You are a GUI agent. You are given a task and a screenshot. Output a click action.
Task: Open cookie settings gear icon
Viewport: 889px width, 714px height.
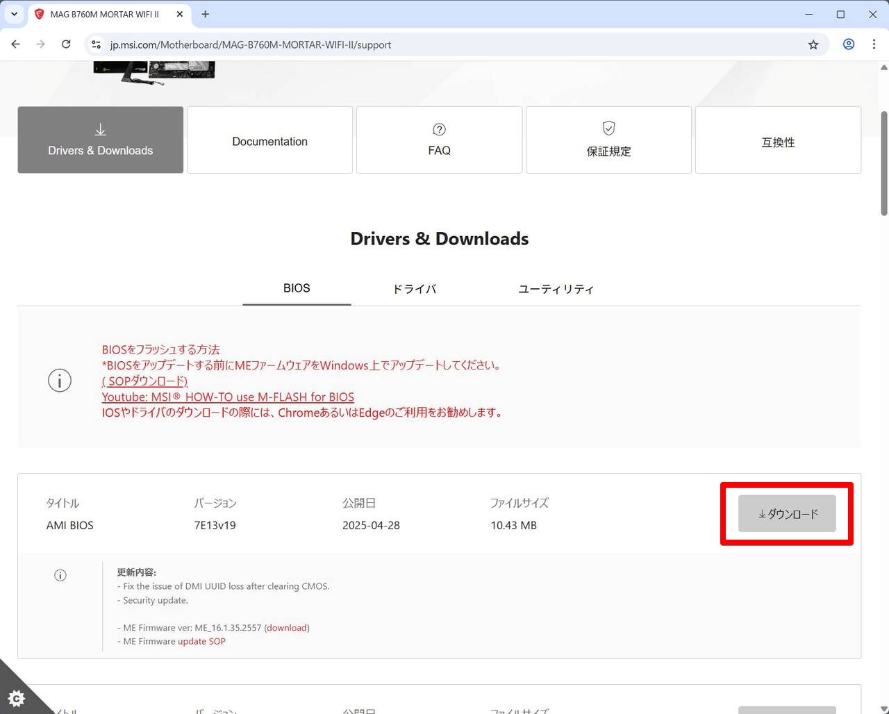[16, 698]
